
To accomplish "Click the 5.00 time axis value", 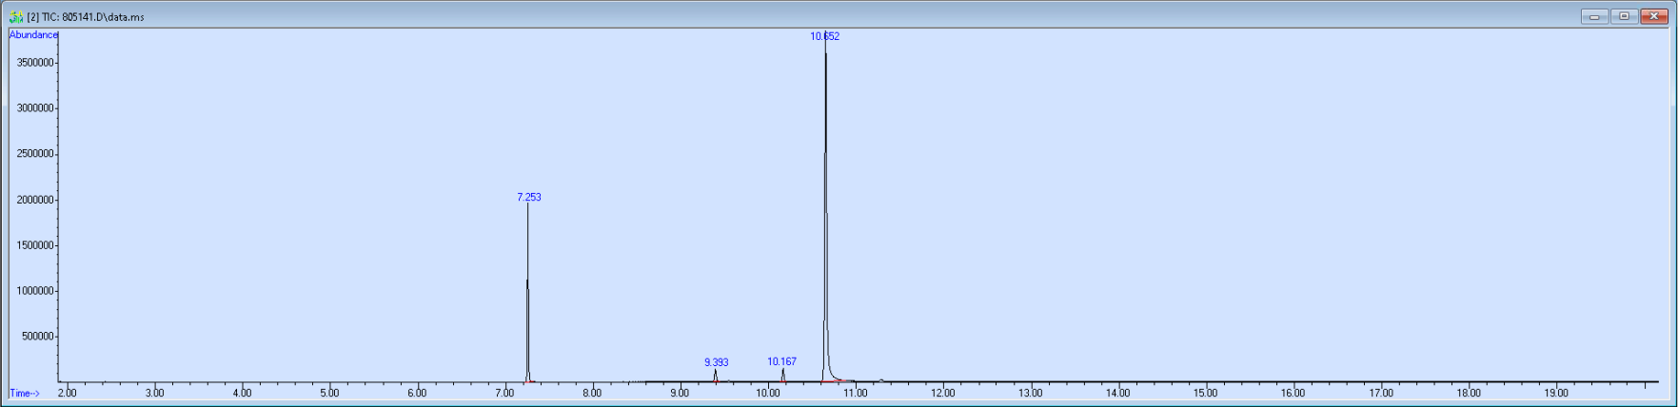I will tap(329, 393).
